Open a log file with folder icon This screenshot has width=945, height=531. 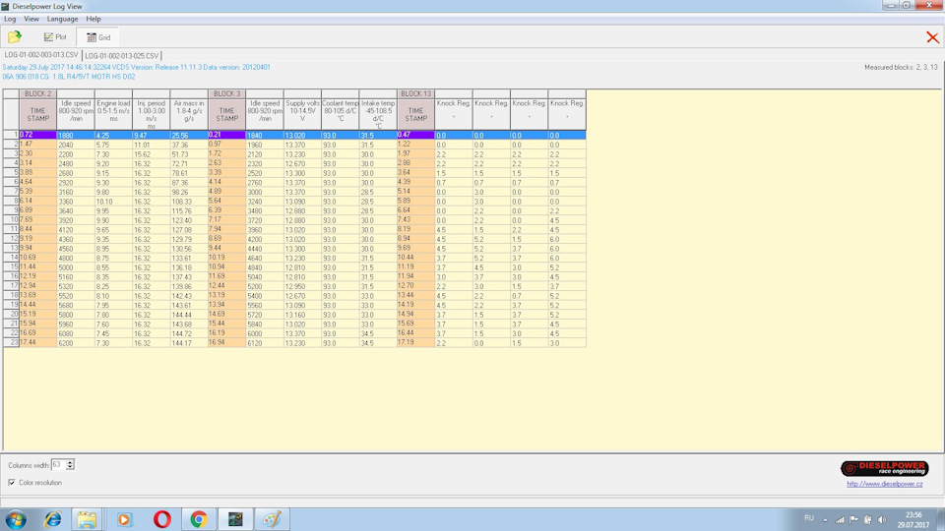pyautogui.click(x=15, y=36)
